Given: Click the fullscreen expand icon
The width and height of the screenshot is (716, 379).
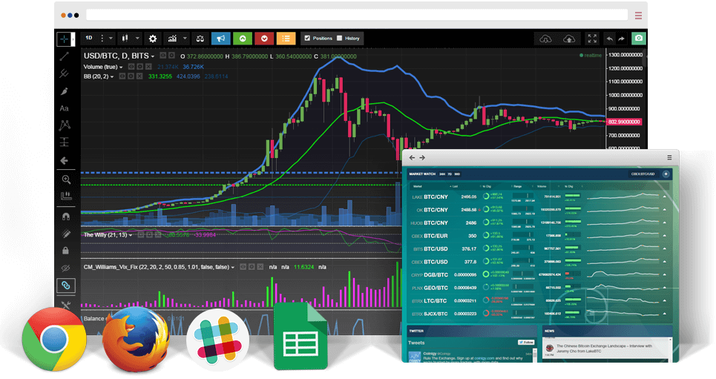Looking at the screenshot, I should tap(591, 39).
